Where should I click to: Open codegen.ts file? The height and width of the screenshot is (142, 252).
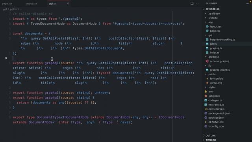(x=215, y=101)
